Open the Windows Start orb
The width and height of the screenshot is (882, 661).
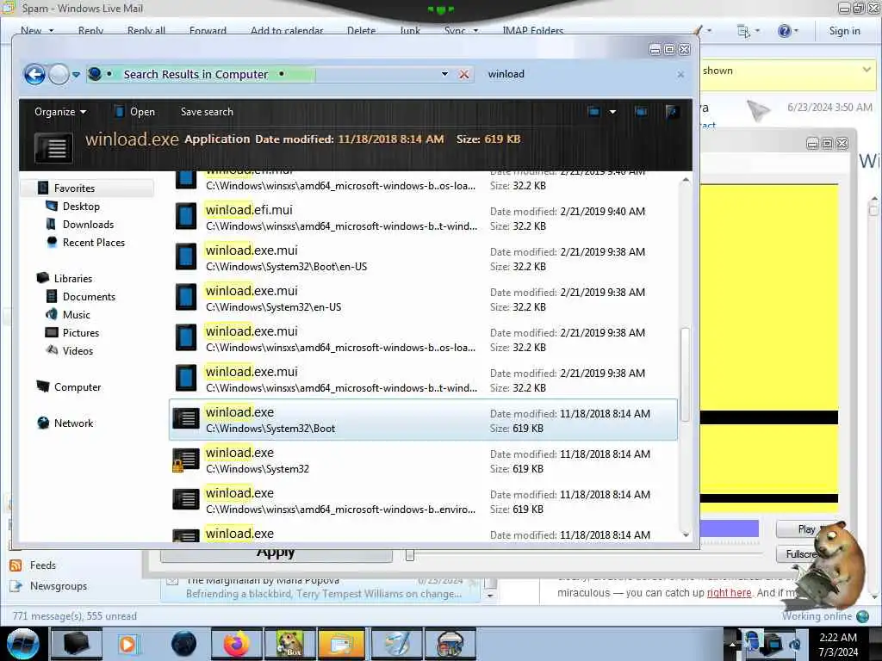pyautogui.click(x=23, y=644)
